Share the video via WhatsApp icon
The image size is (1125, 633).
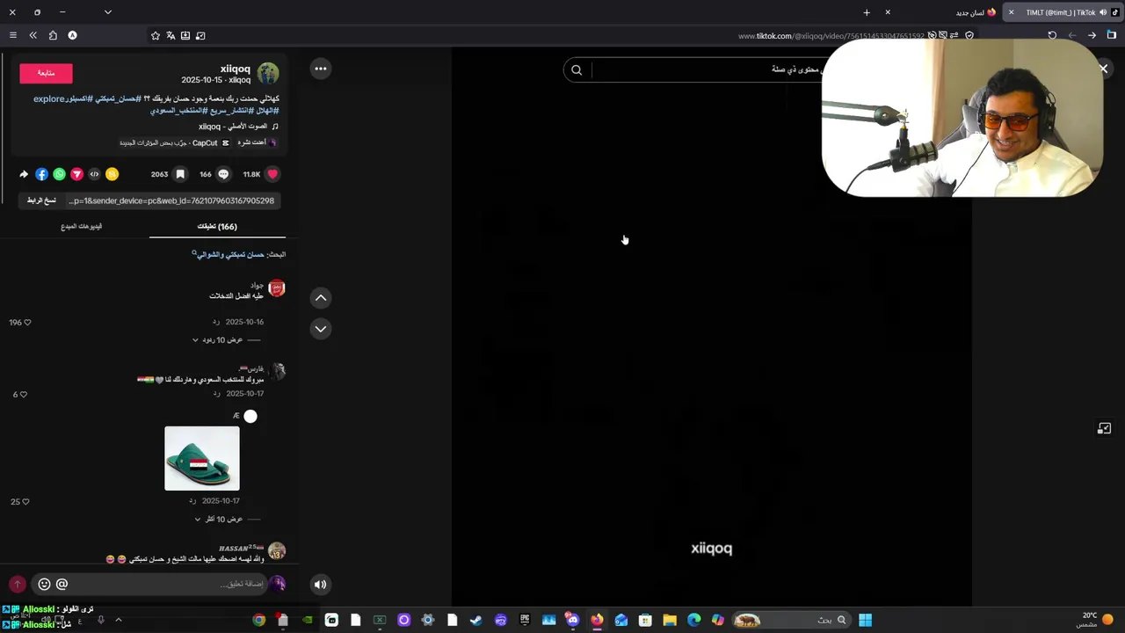tap(59, 174)
